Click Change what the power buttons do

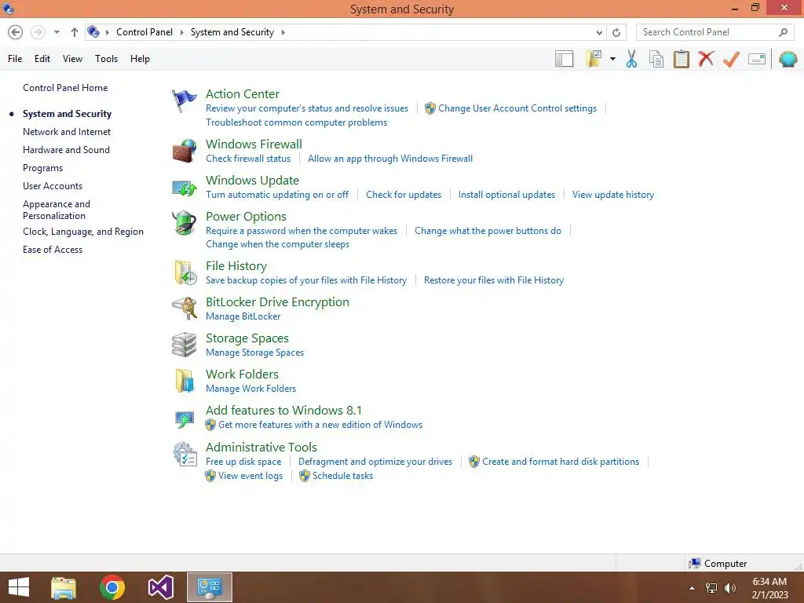[488, 231]
